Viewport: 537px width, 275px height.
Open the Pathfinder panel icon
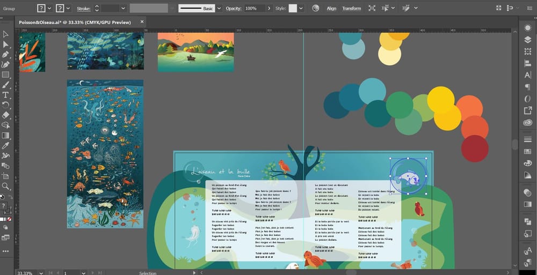[x=528, y=221]
